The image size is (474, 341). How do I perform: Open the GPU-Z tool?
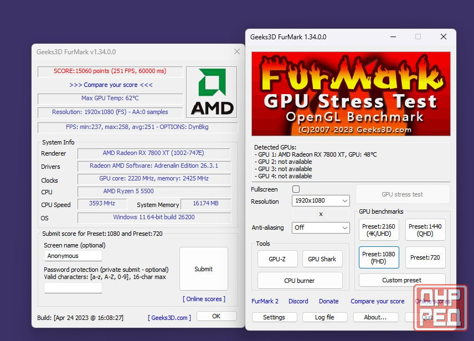[x=277, y=259]
